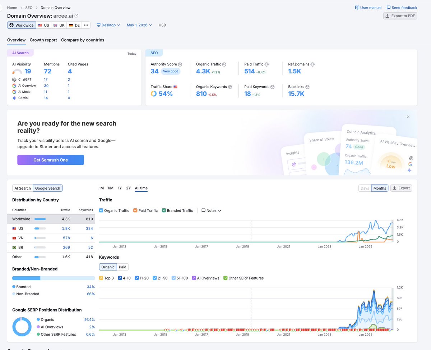Click the Google SERP Positions donut chart
Image resolution: width=431 pixels, height=350 pixels.
click(22, 327)
